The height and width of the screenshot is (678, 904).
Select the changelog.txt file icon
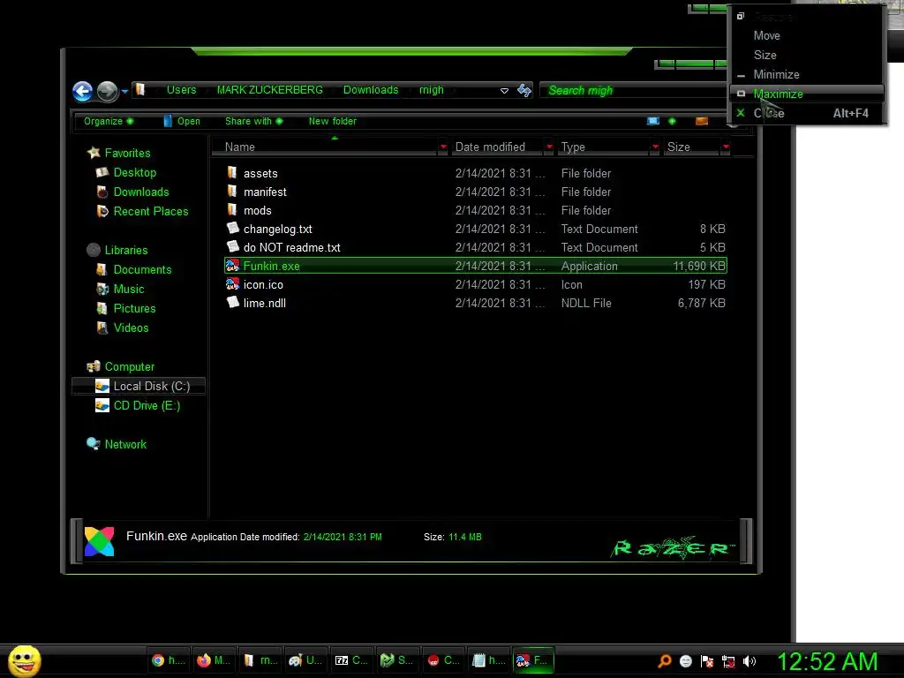(x=233, y=229)
